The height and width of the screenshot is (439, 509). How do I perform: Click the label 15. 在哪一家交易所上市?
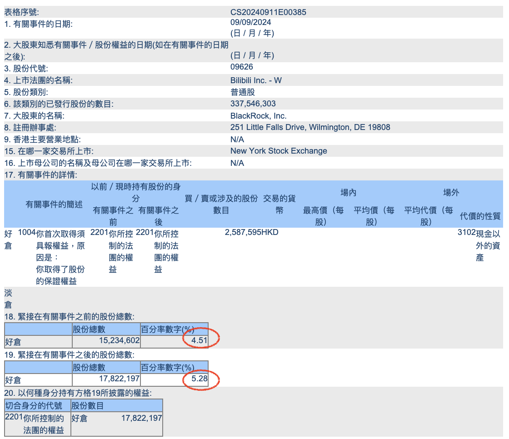click(49, 151)
